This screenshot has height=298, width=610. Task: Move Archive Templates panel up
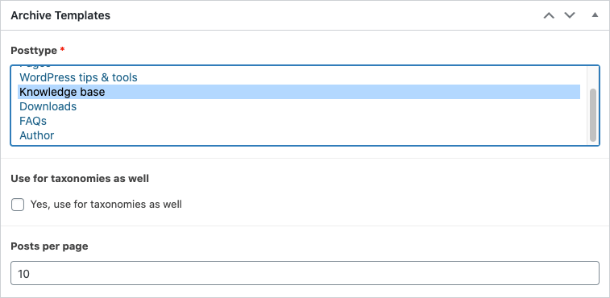click(x=549, y=15)
